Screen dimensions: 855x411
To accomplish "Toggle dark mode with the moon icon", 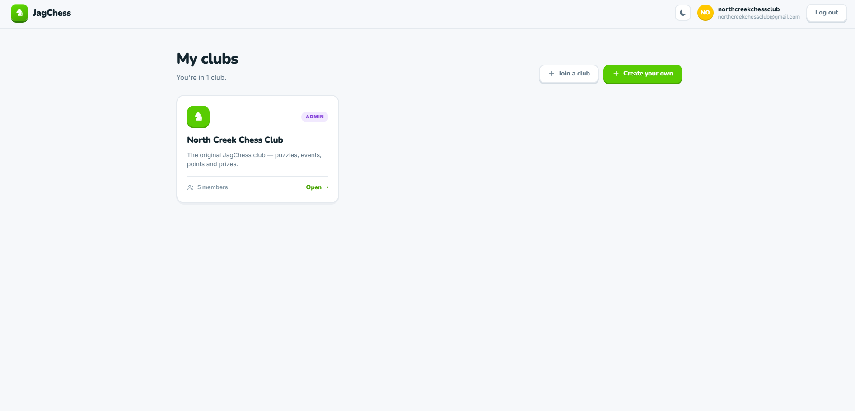I will click(683, 13).
